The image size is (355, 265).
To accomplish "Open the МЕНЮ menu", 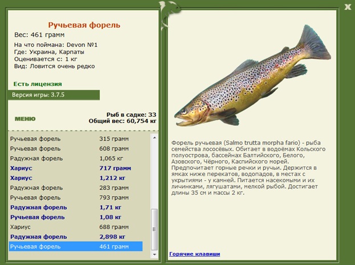I will tap(25, 119).
